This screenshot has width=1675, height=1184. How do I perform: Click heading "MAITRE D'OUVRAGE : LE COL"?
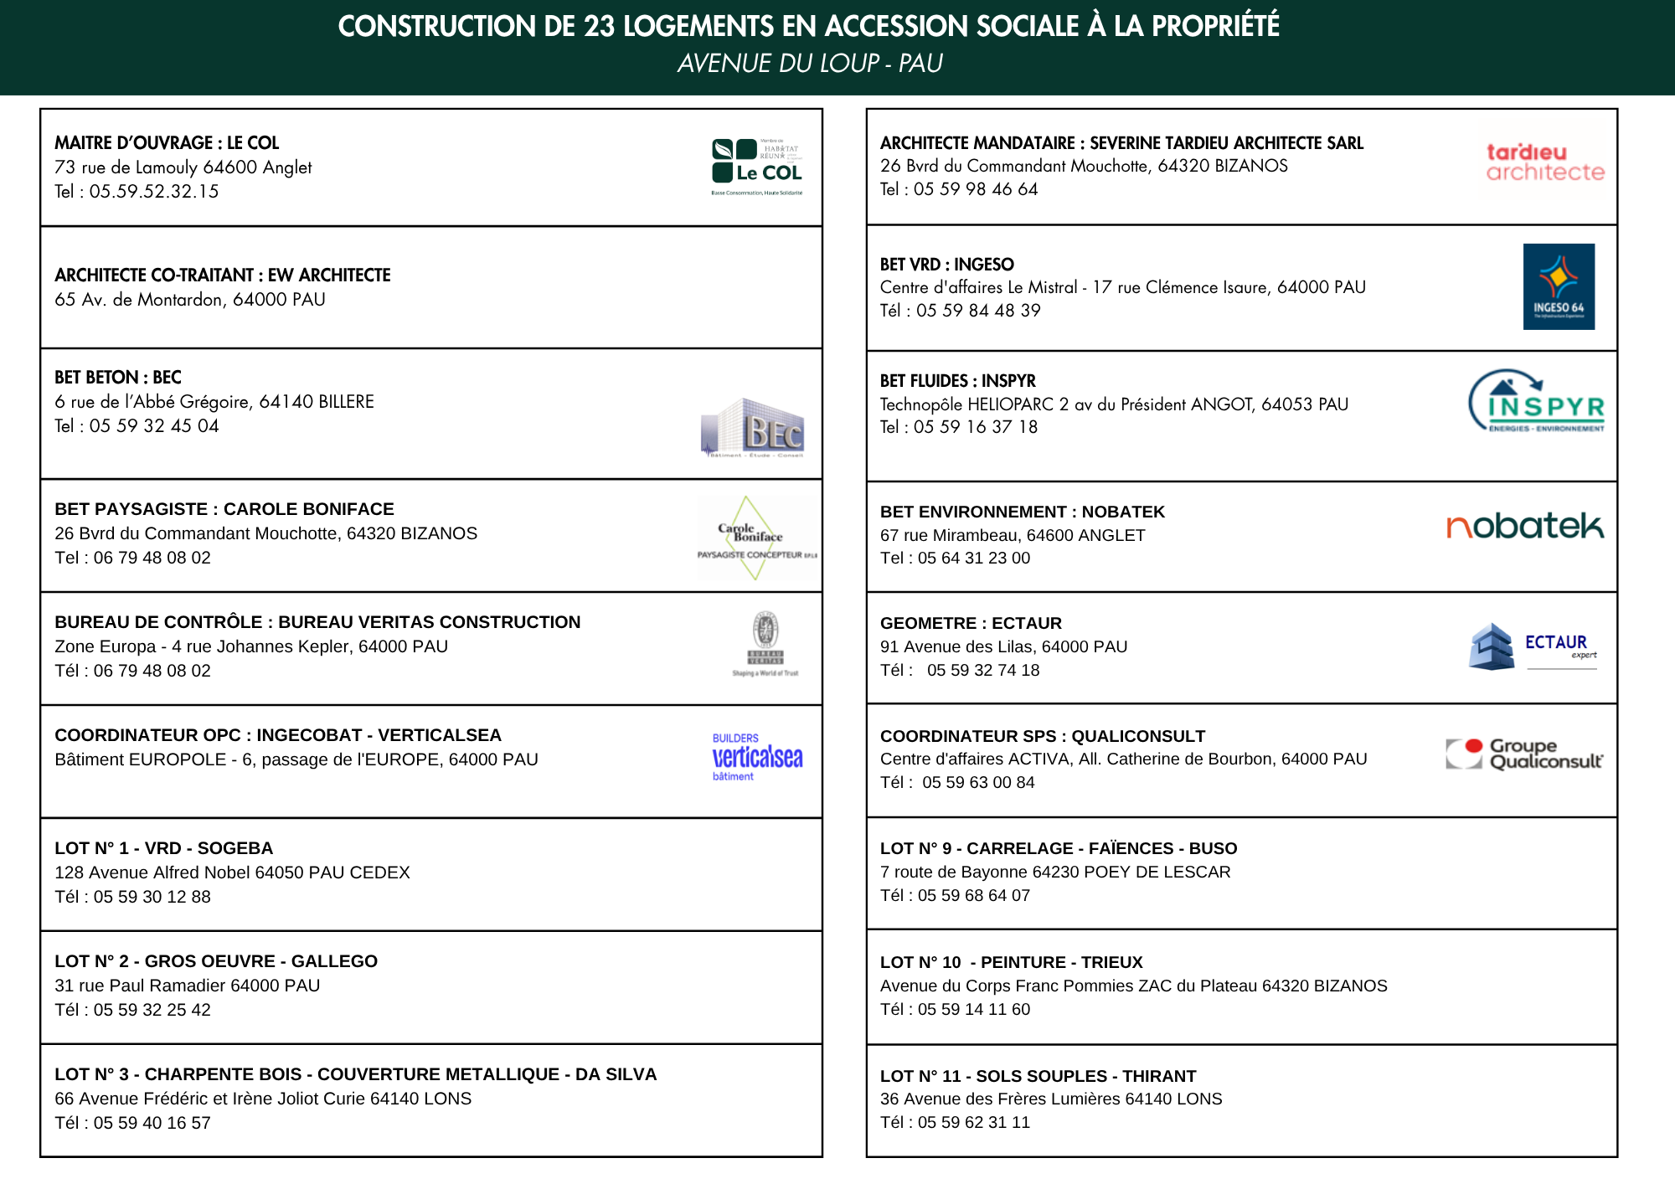point(167,143)
